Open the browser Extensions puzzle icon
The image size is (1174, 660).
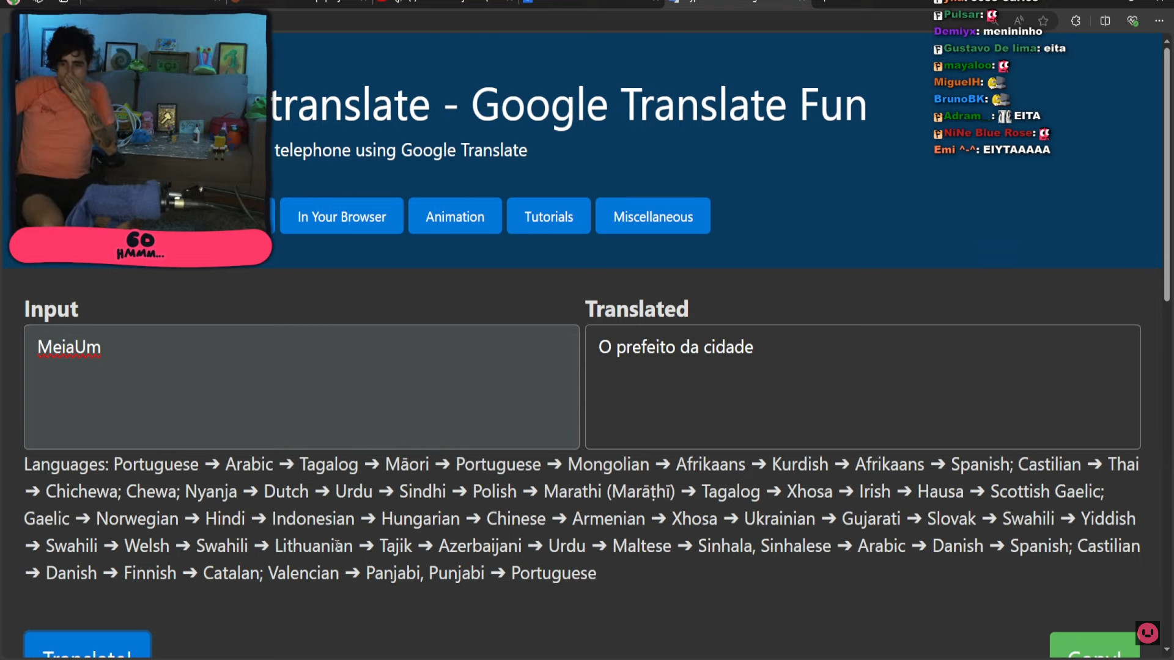(x=1076, y=21)
